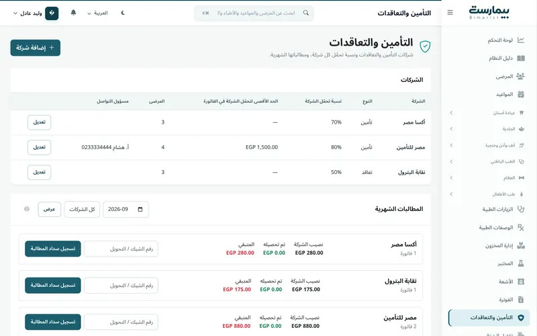537x336 pixels.
Task: Click the Bimarist logo
Action: tap(489, 12)
